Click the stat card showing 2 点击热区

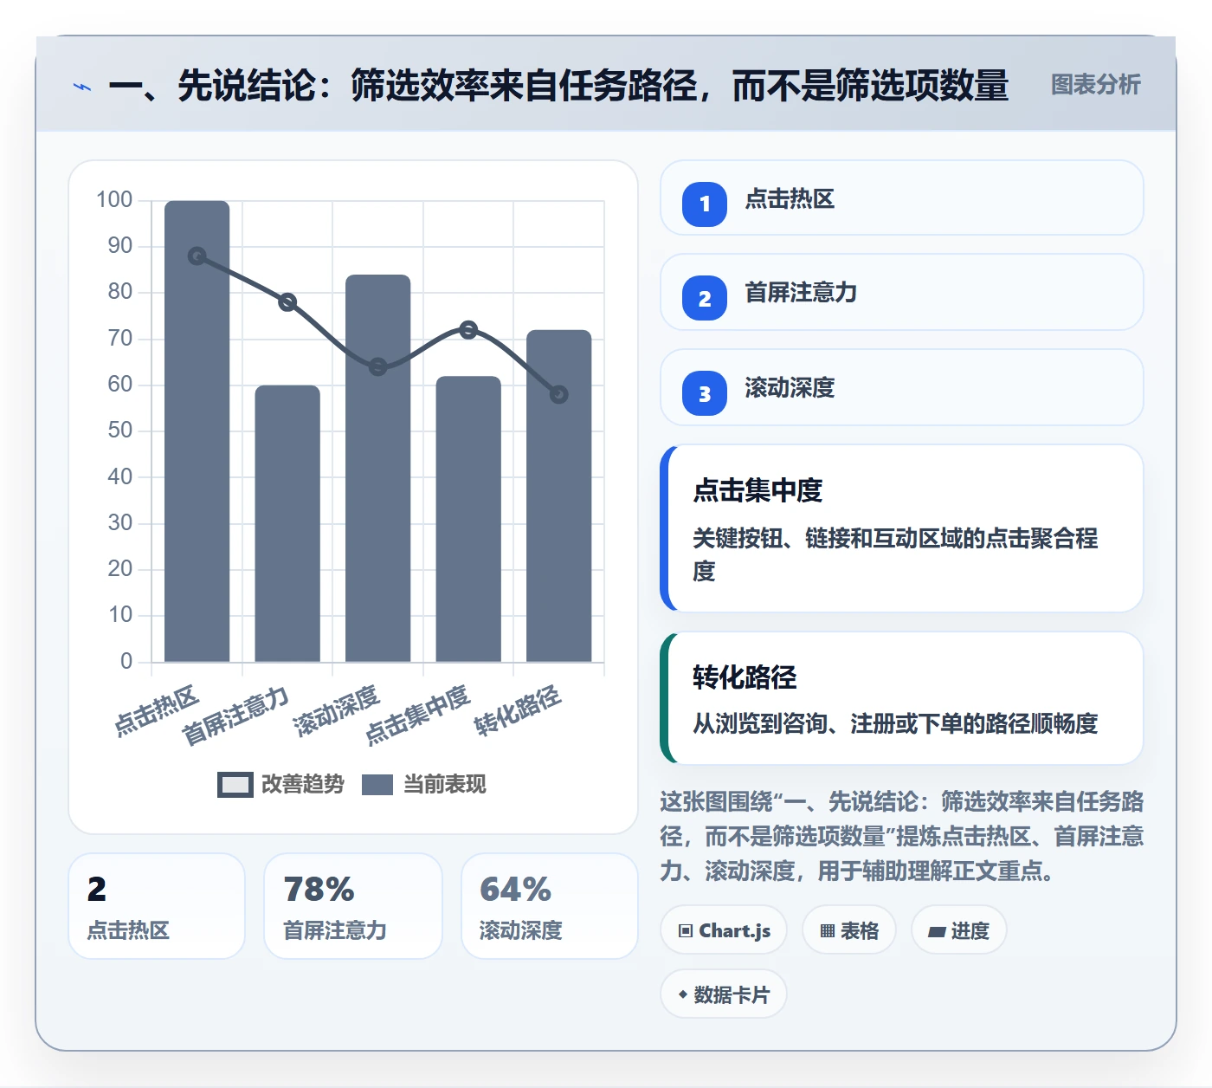point(157,906)
